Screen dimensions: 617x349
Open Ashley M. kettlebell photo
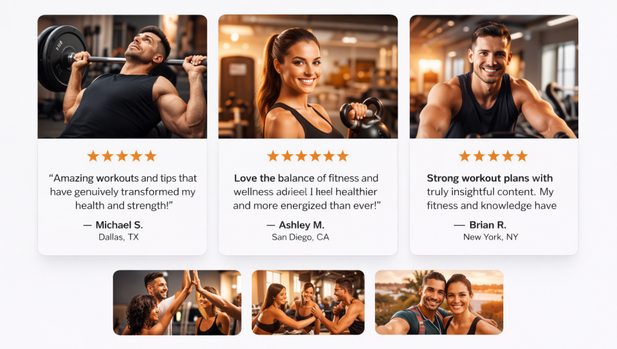(308, 76)
